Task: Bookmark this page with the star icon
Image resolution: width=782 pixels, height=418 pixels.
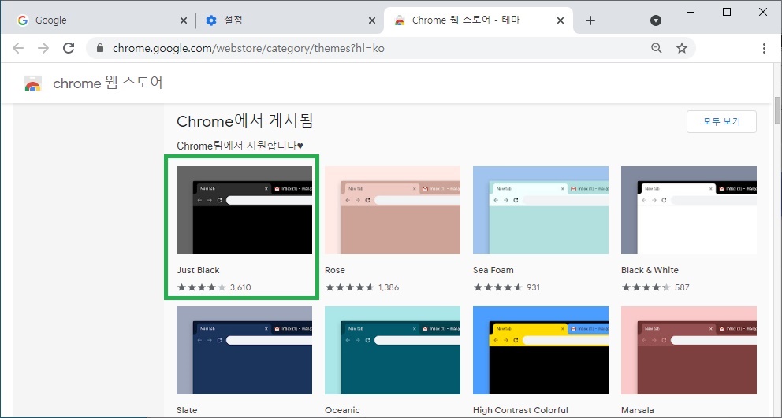Action: [x=682, y=48]
